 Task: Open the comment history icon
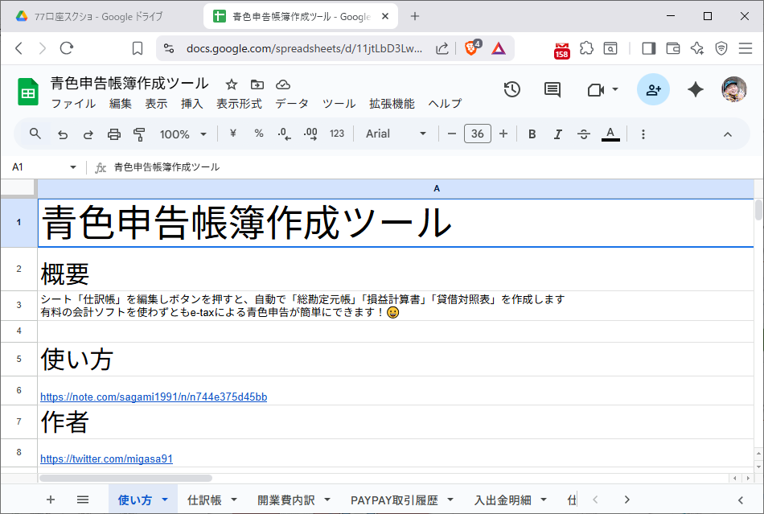[x=552, y=90]
